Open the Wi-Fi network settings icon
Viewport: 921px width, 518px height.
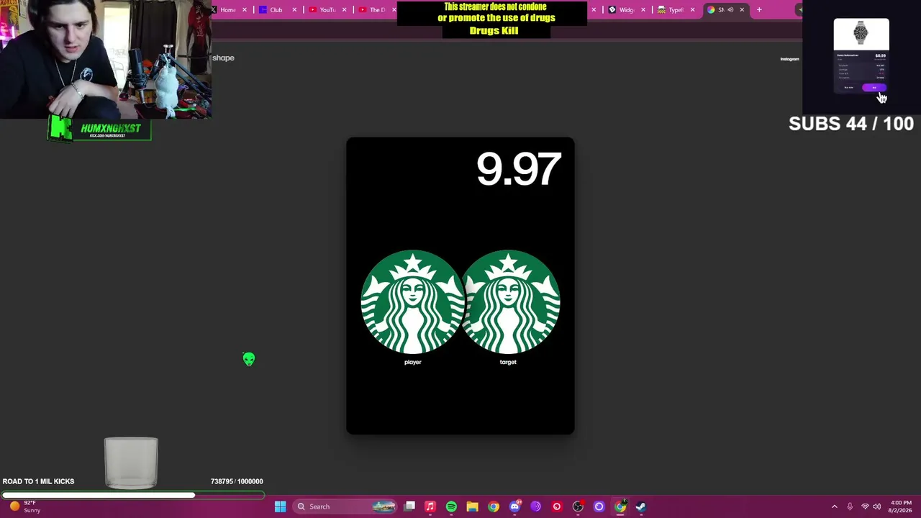click(865, 506)
